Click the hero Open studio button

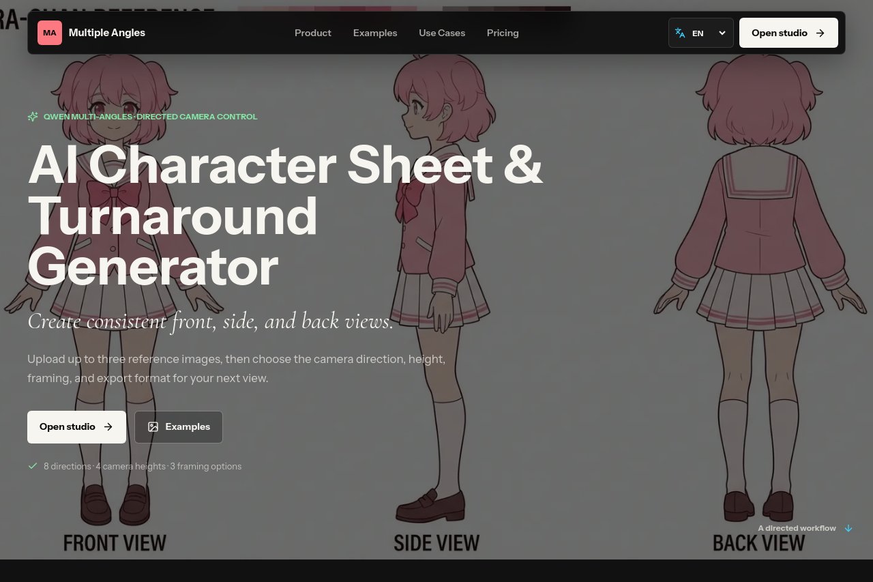(x=76, y=427)
